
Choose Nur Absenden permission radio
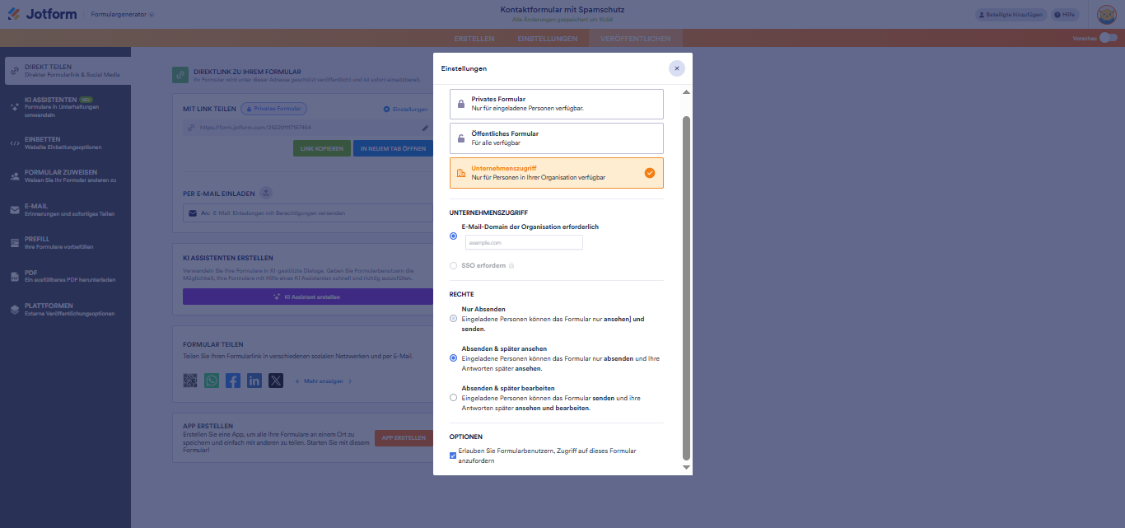click(453, 318)
